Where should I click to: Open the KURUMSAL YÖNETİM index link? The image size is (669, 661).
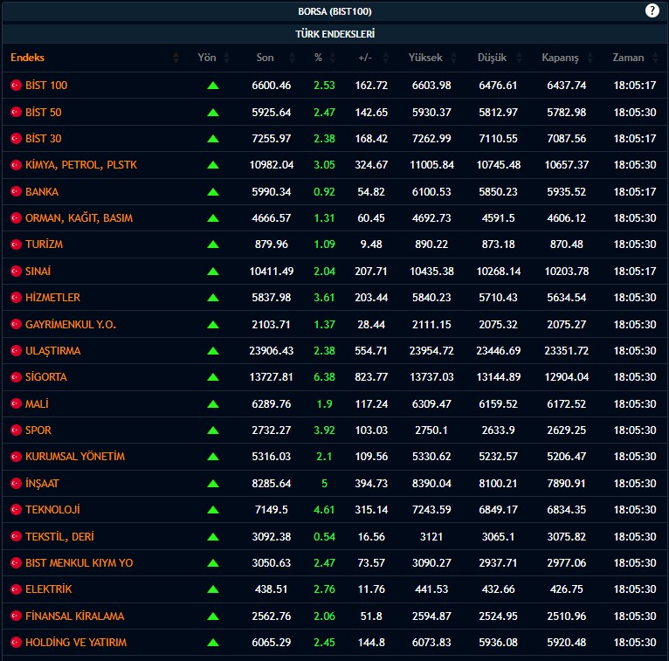pyautogui.click(x=75, y=457)
